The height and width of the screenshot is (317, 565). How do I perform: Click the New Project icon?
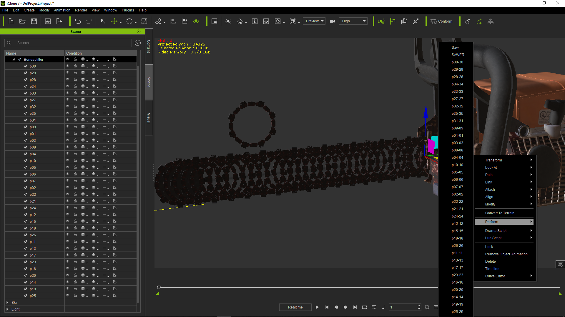[11, 21]
